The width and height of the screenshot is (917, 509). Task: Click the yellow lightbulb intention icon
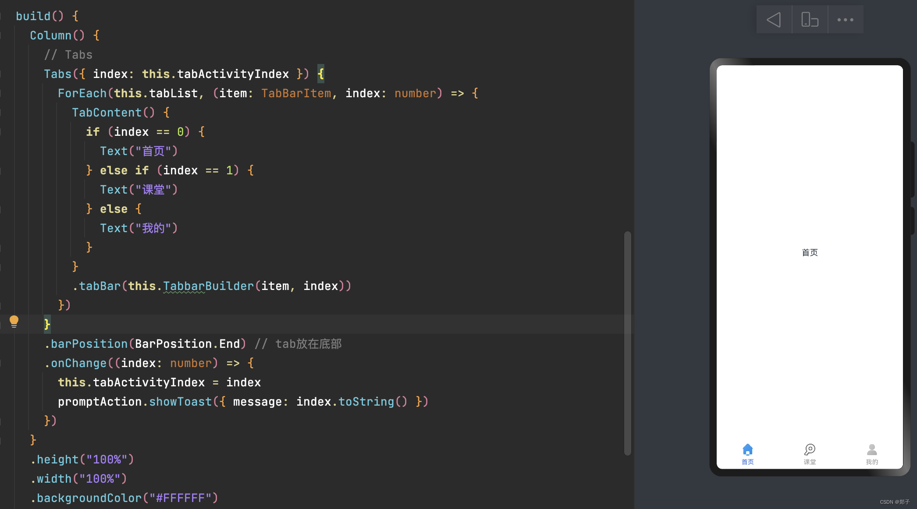pyautogui.click(x=14, y=322)
